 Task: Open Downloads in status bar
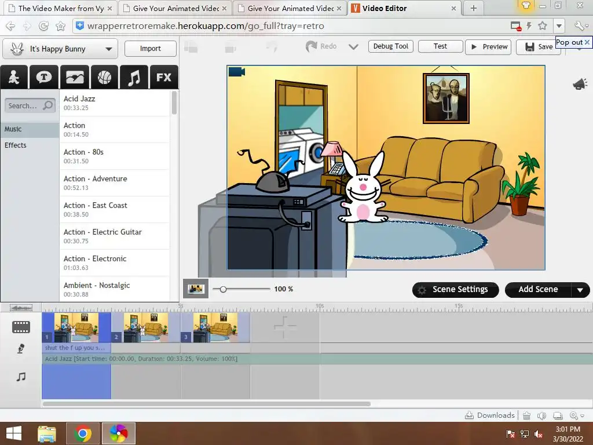click(490, 415)
